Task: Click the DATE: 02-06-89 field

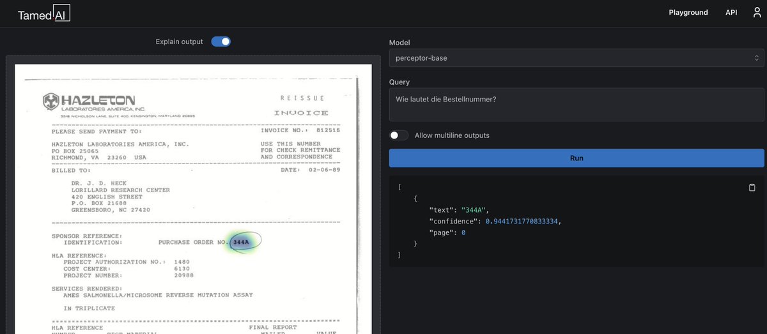Action: pyautogui.click(x=311, y=171)
